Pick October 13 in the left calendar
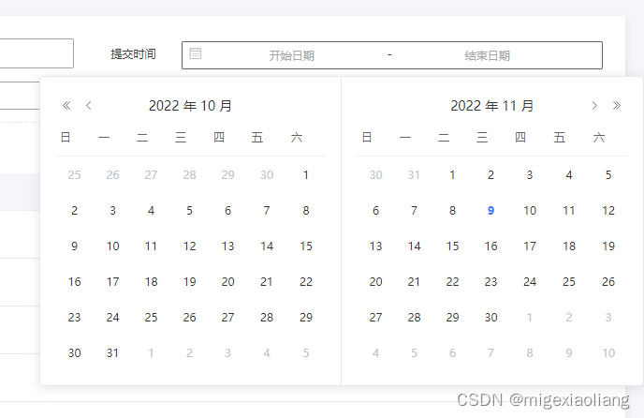Screen dimensions: 644x418 (x=228, y=246)
